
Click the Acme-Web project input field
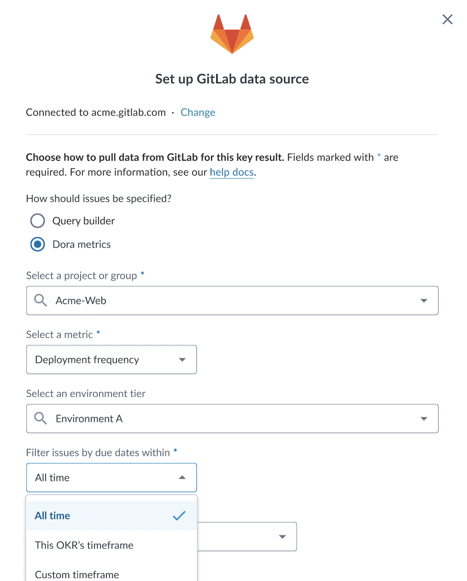click(232, 301)
